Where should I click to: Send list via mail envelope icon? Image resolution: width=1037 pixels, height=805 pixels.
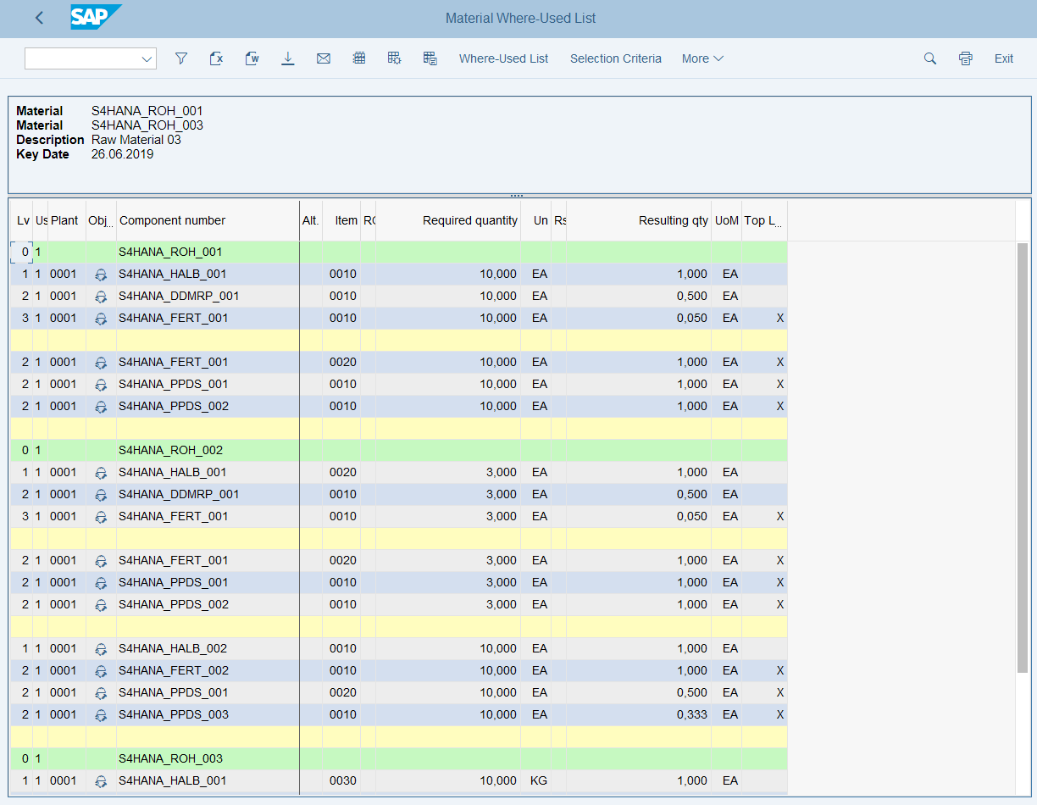[323, 58]
